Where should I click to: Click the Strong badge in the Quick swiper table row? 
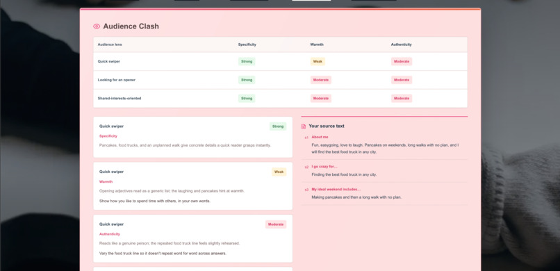point(247,61)
